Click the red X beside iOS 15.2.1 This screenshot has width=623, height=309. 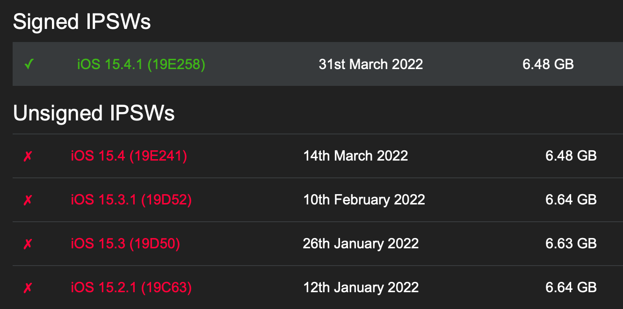pos(28,288)
